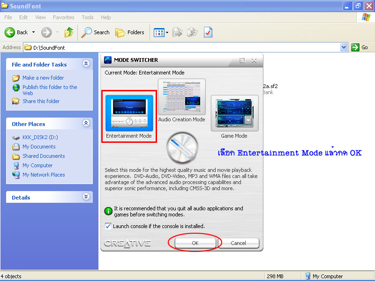Click the Share this folder icon
Screen dimensions: 375x281
pos(16,101)
